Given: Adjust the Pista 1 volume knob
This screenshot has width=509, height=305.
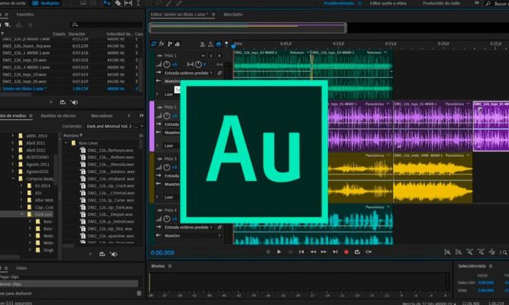Looking at the screenshot, I should pyautogui.click(x=166, y=65).
